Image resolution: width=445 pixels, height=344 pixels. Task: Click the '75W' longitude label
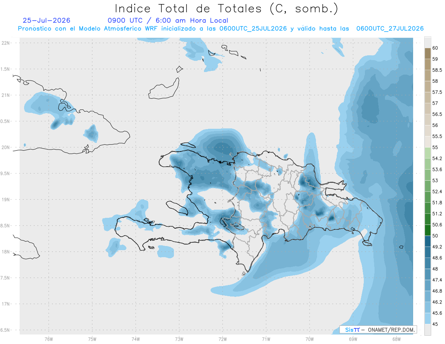(92, 339)
